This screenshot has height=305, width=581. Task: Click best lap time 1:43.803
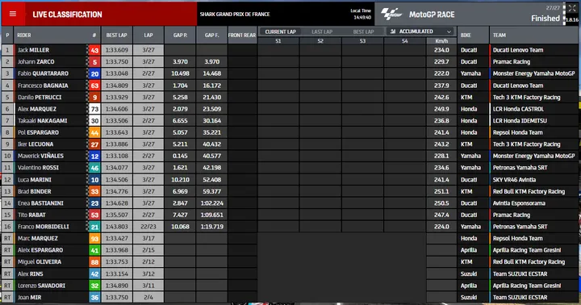pos(117,227)
